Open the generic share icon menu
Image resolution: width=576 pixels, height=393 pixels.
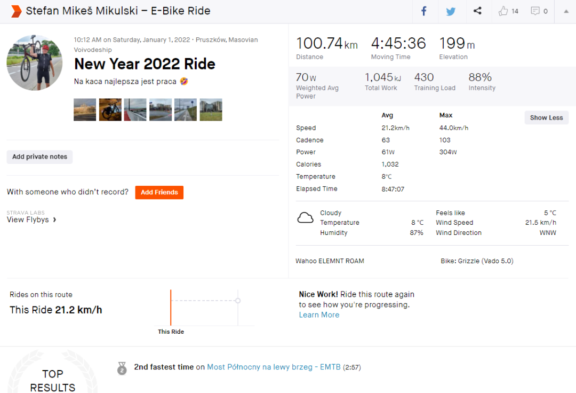(x=477, y=11)
